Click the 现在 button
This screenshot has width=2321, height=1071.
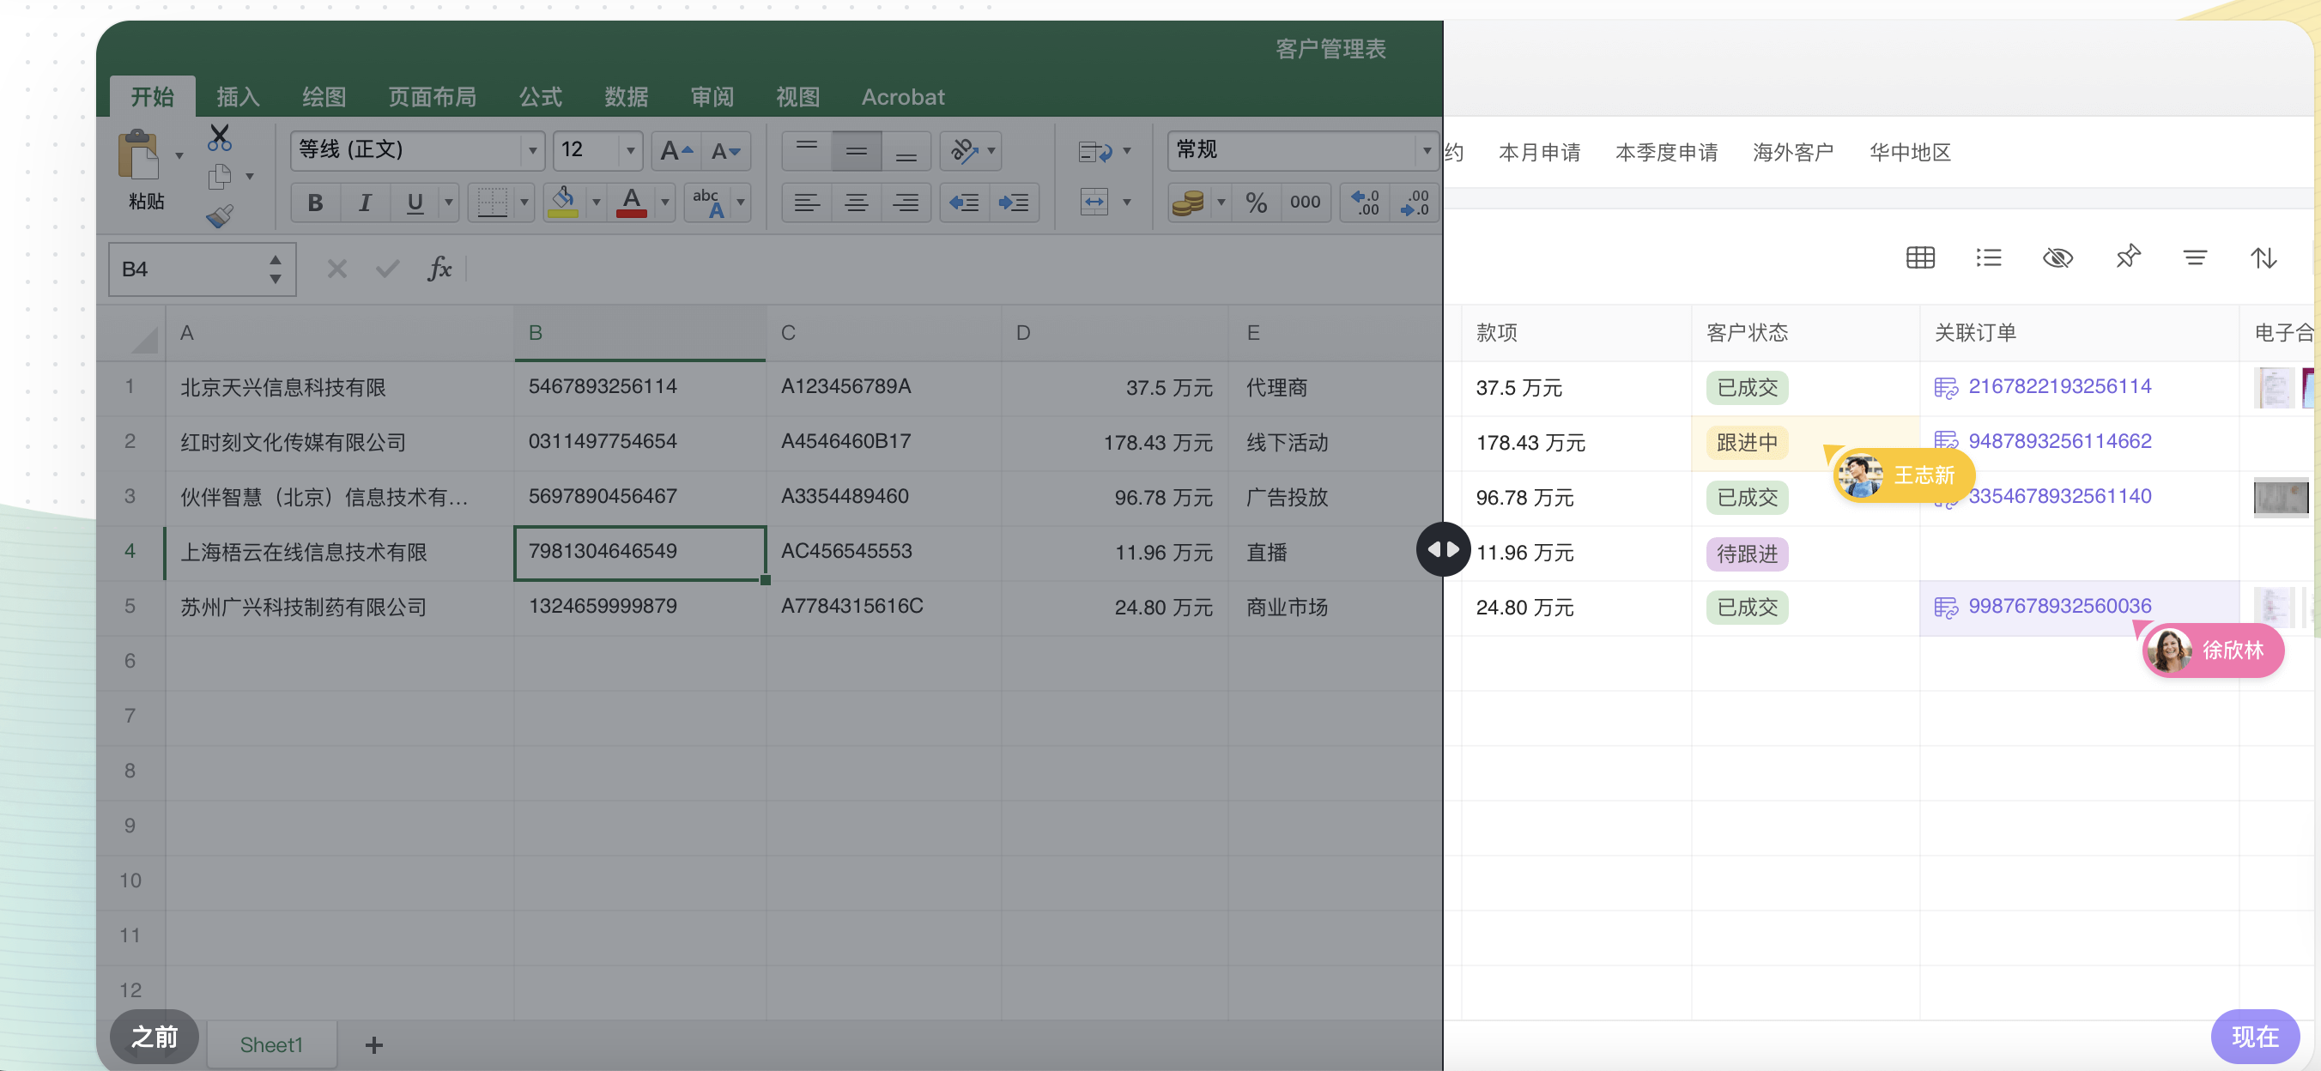point(2254,1036)
